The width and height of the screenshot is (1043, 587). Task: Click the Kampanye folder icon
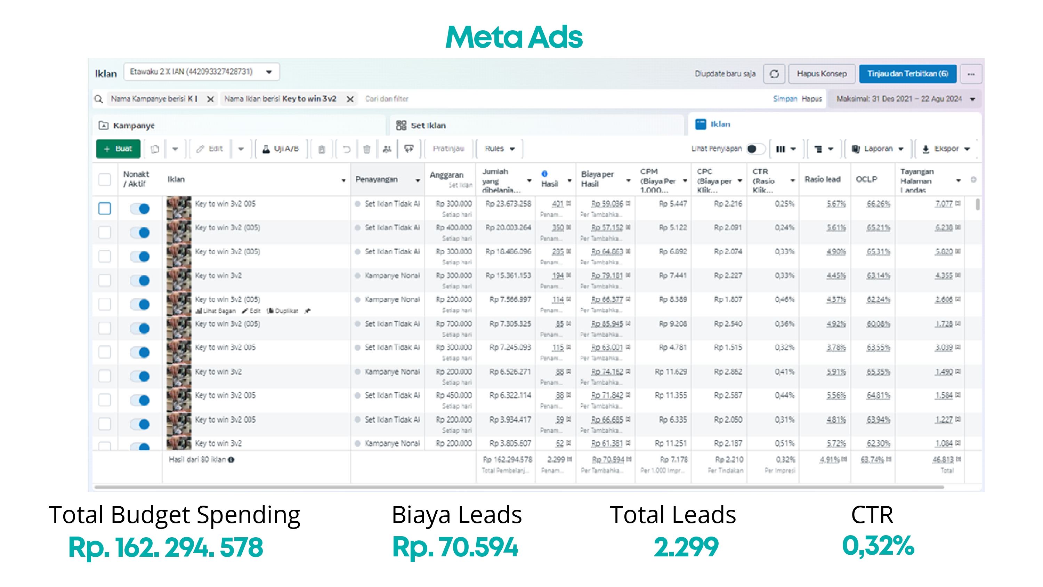(104, 125)
